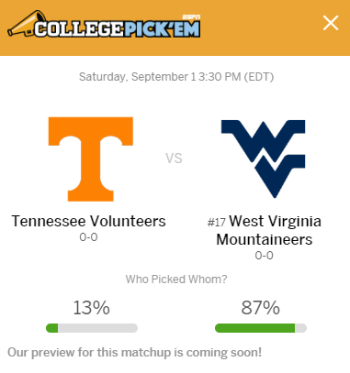
Task: Click the Tennessee Volunteers team name
Action: pos(88,221)
